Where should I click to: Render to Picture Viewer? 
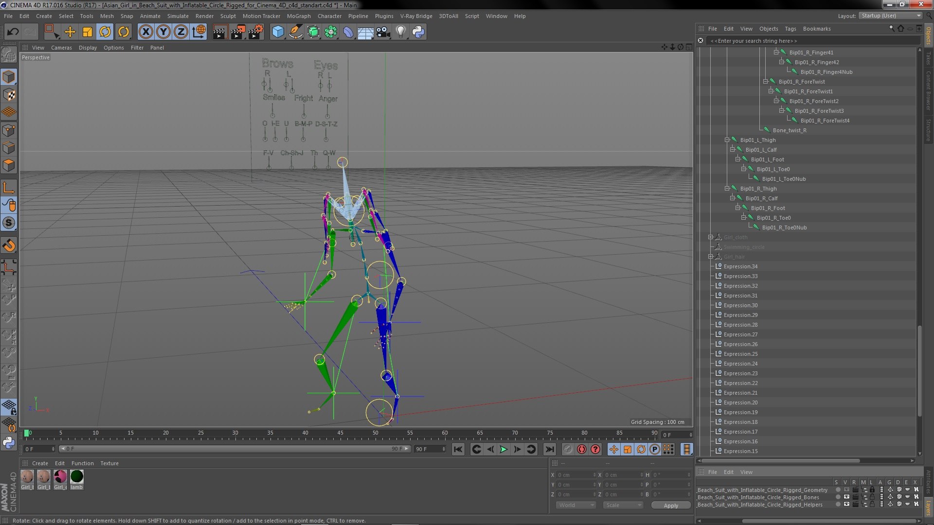(x=238, y=32)
